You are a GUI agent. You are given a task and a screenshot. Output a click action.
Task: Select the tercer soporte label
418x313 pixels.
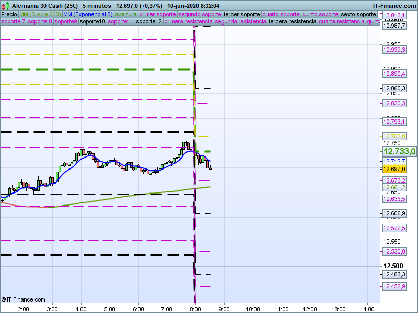[241, 14]
